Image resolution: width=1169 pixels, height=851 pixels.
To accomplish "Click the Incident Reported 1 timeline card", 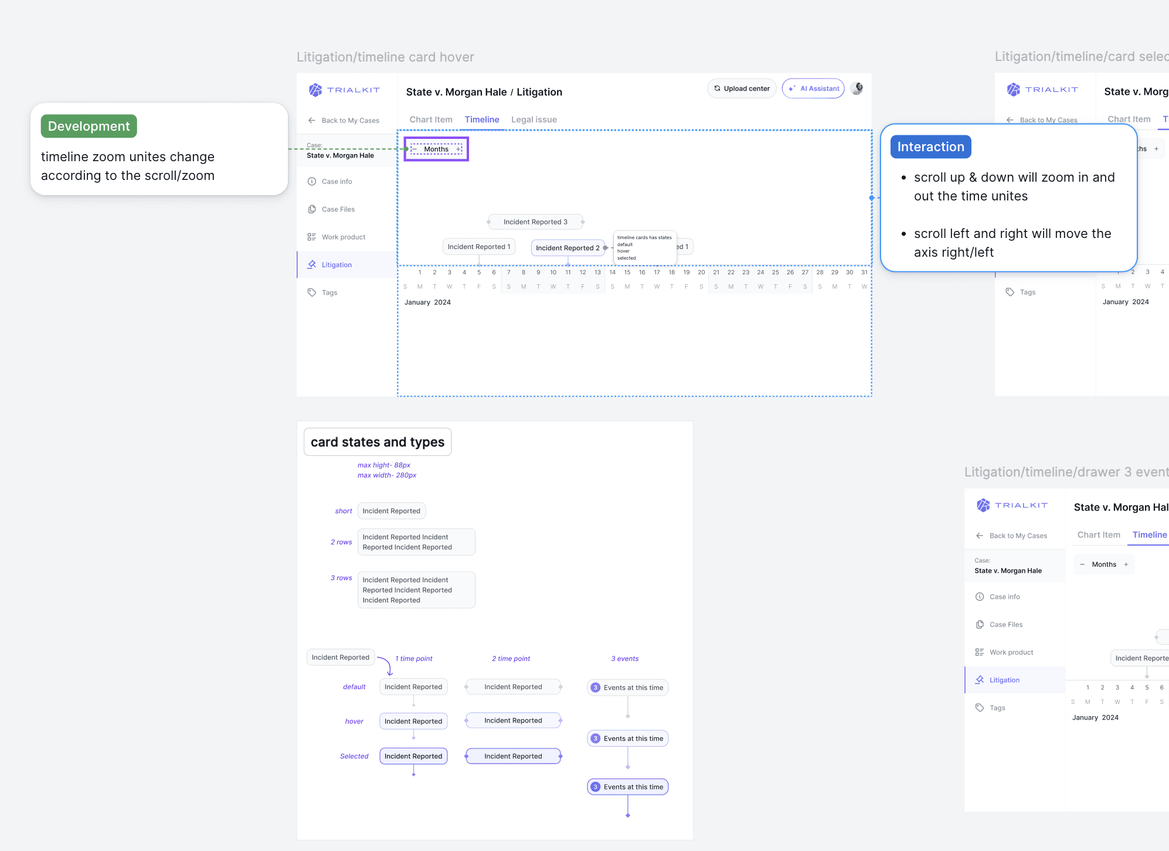I will (478, 247).
